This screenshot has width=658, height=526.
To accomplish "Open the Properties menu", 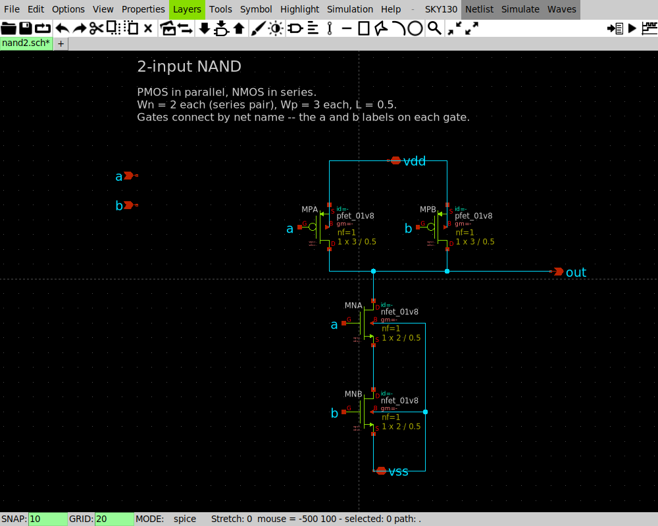I will 143,9.
